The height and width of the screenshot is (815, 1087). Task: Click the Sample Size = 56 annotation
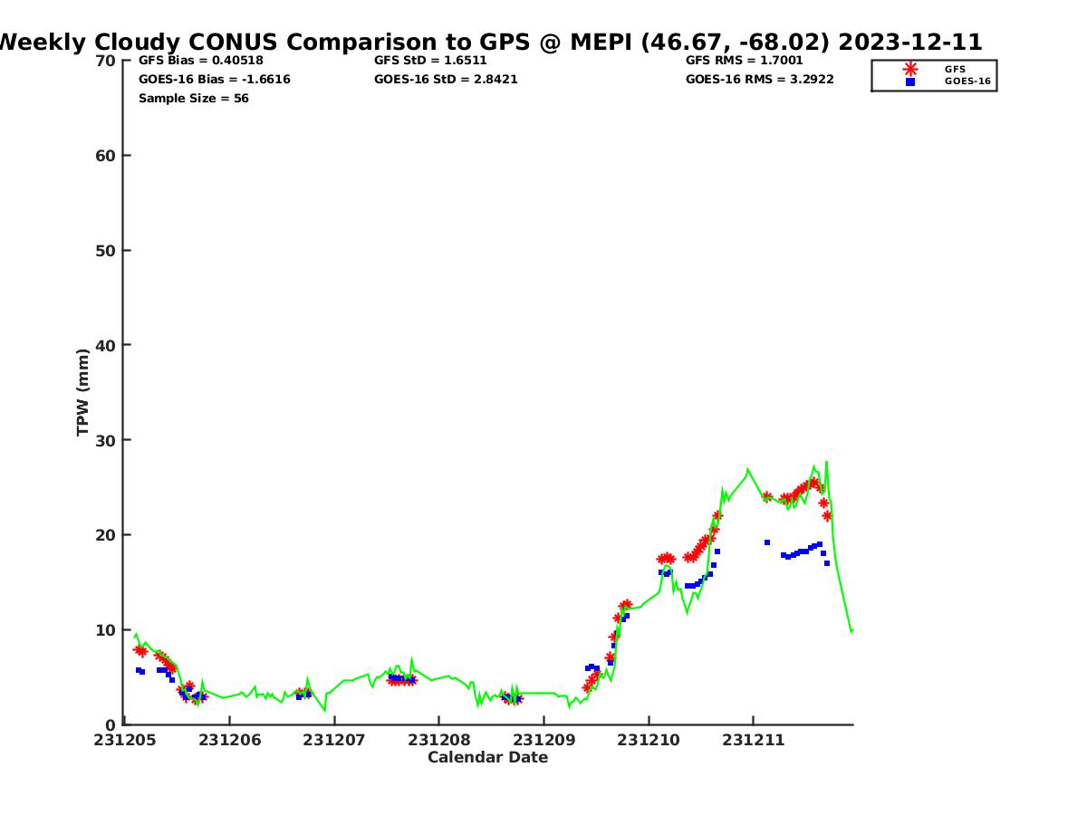click(x=193, y=99)
